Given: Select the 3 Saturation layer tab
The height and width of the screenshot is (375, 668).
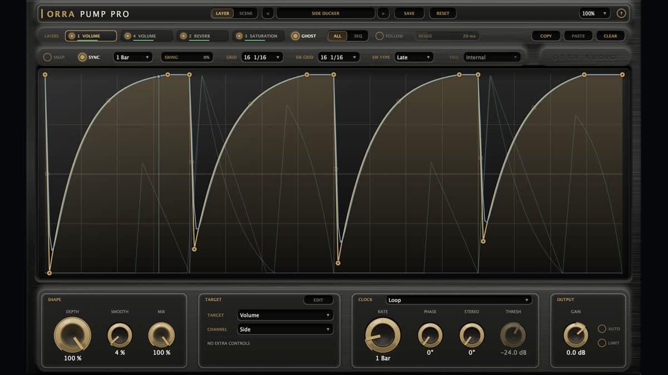Looking at the screenshot, I should pyautogui.click(x=258, y=36).
